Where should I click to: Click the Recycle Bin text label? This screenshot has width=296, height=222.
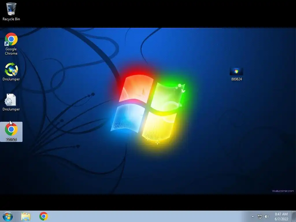[x=11, y=19]
